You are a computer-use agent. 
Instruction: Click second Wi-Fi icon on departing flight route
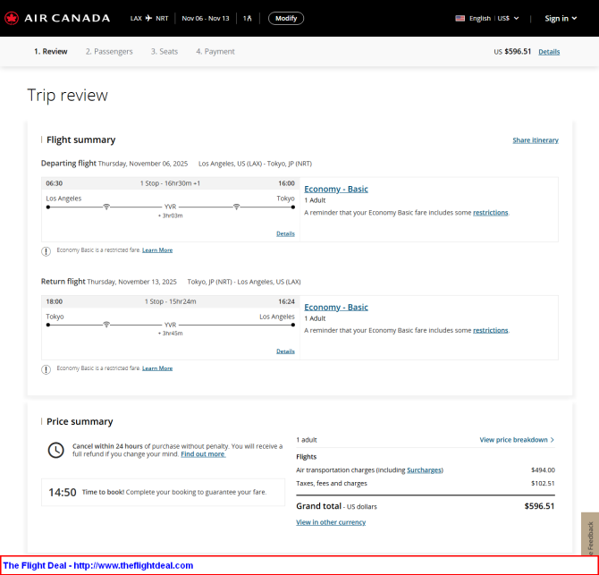pyautogui.click(x=236, y=207)
